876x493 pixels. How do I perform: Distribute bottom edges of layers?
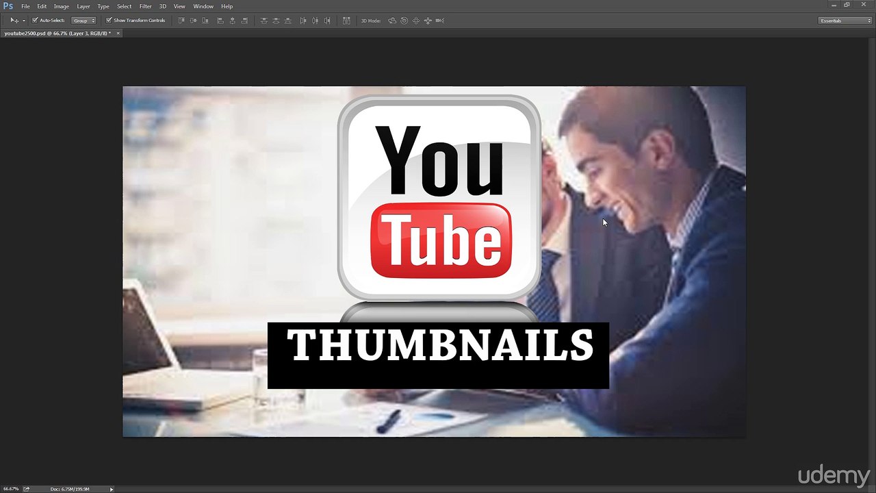(x=288, y=21)
